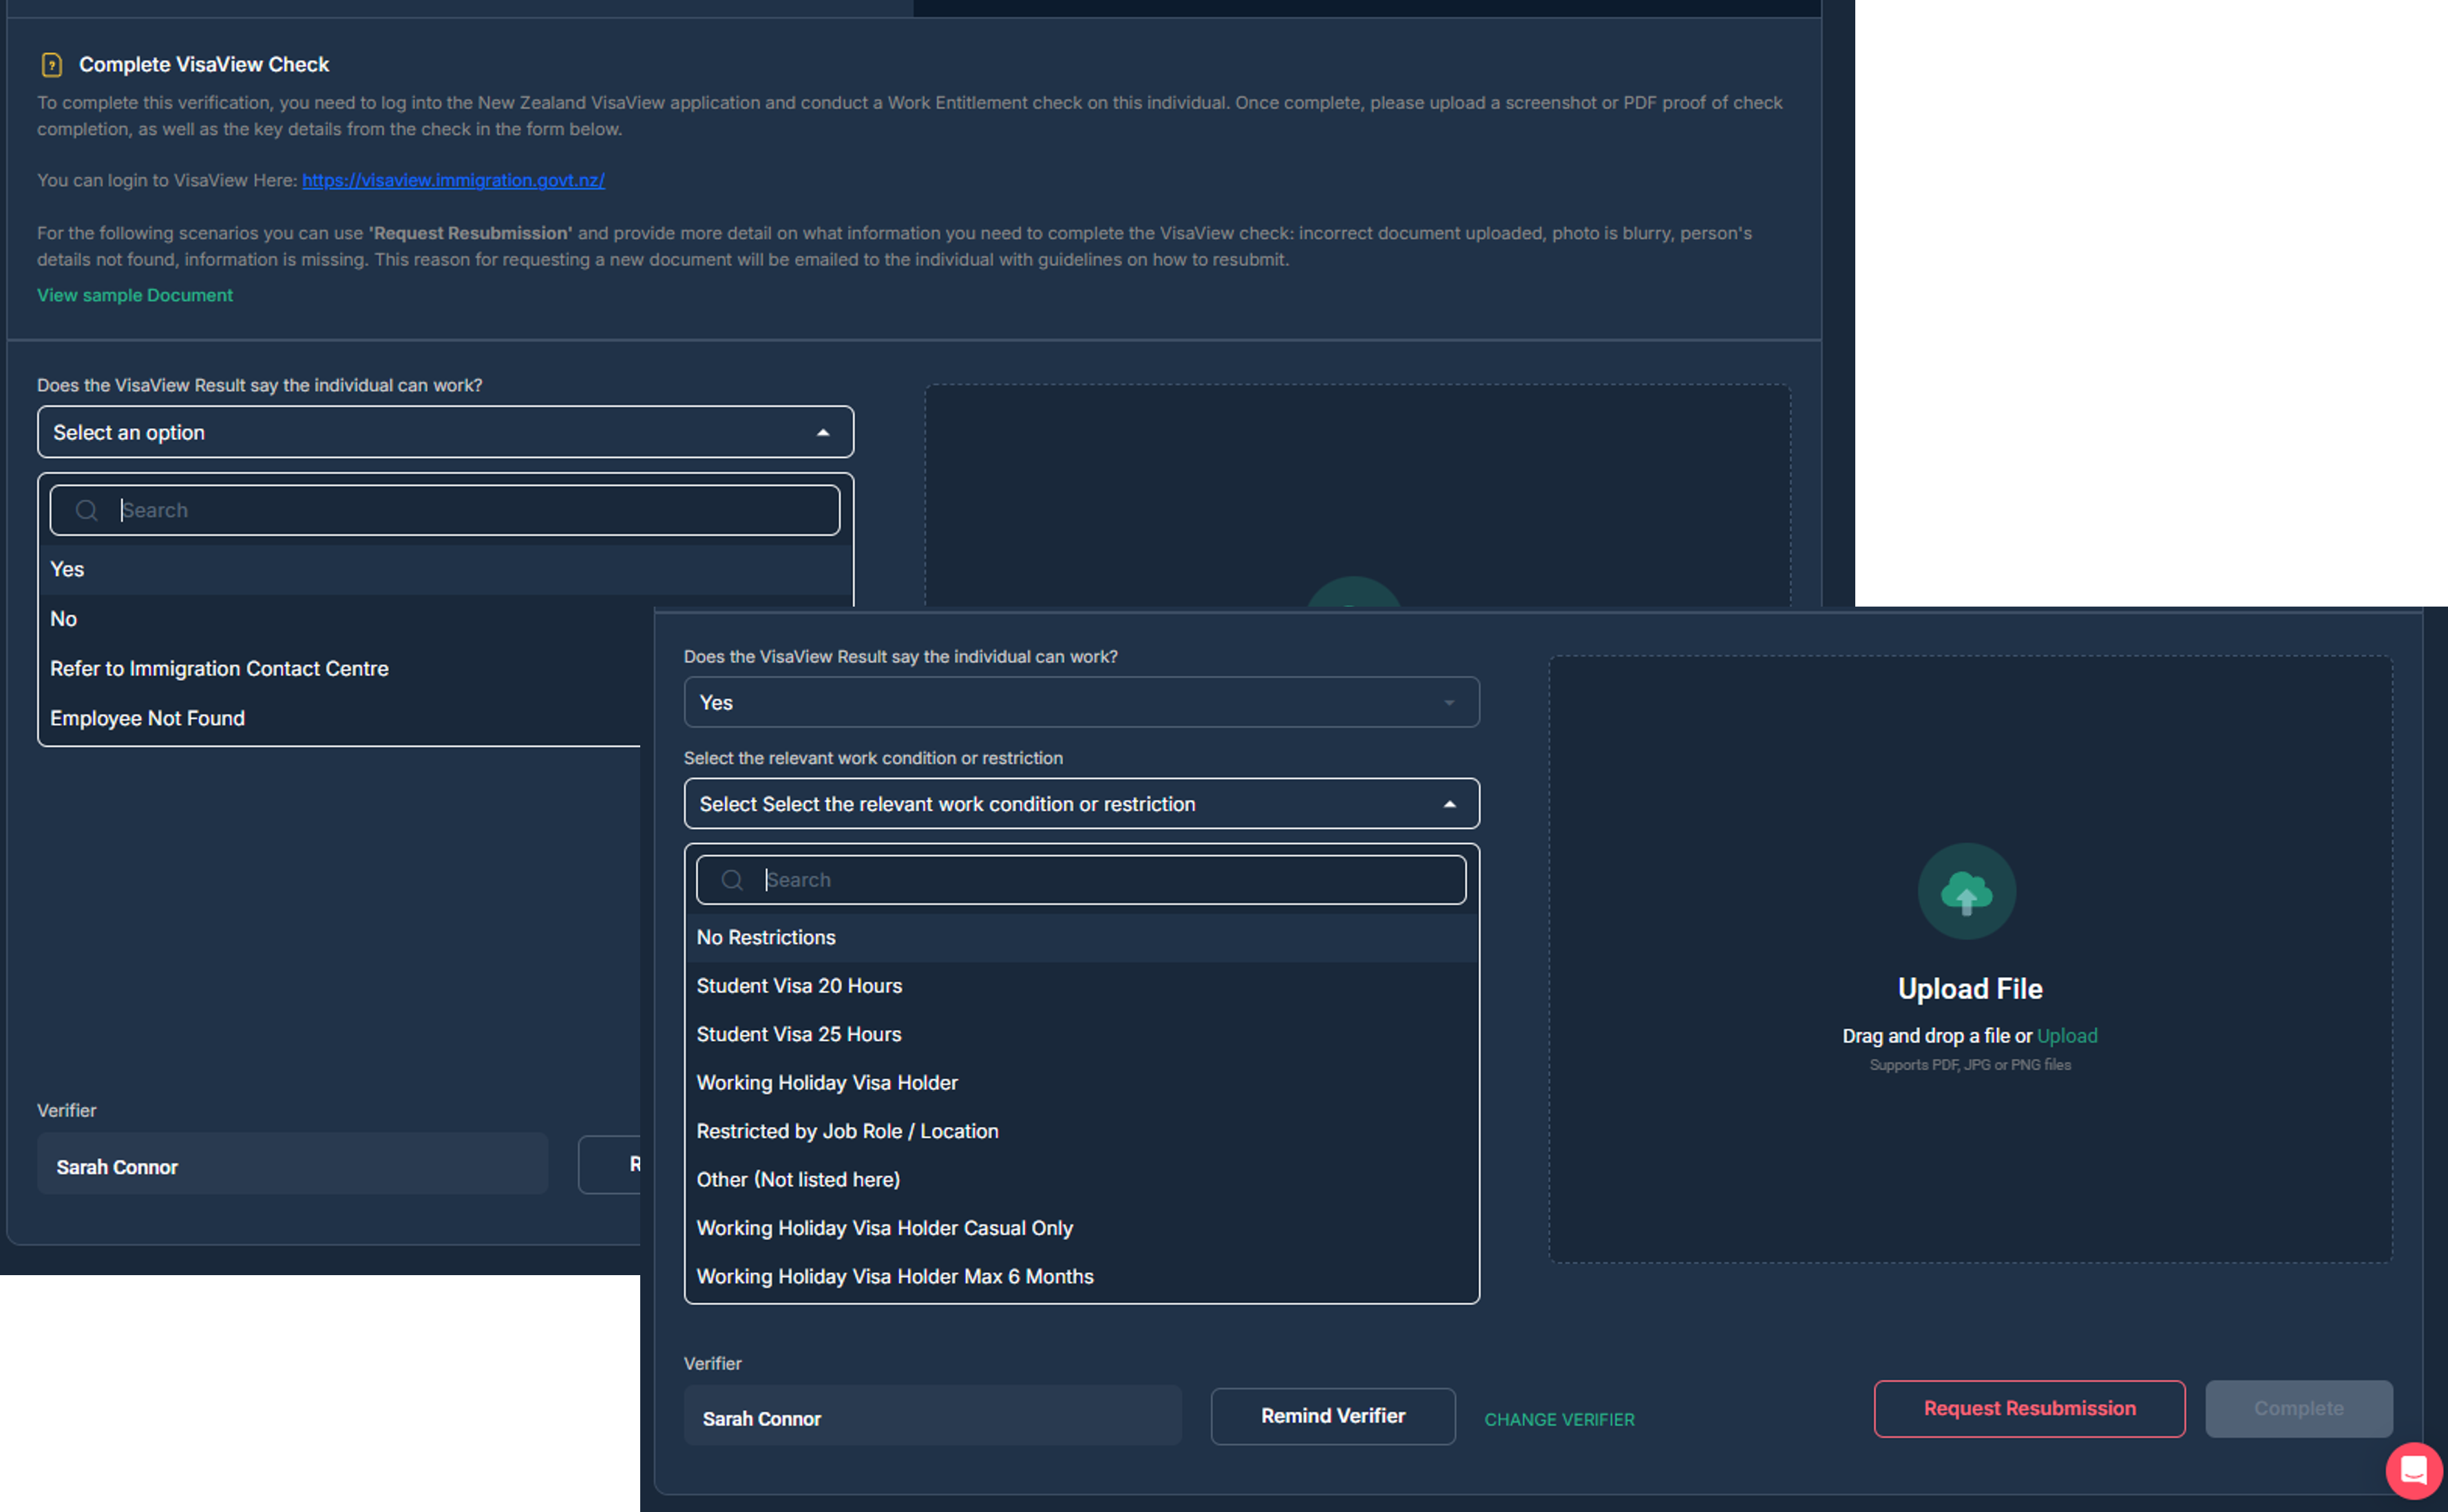2448x1512 pixels.
Task: Click the green Upload text link
Action: click(x=2067, y=1036)
